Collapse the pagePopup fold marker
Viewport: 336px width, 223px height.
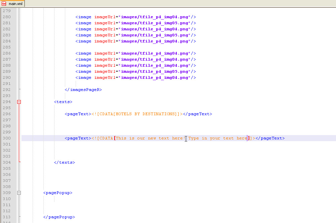tap(19, 193)
